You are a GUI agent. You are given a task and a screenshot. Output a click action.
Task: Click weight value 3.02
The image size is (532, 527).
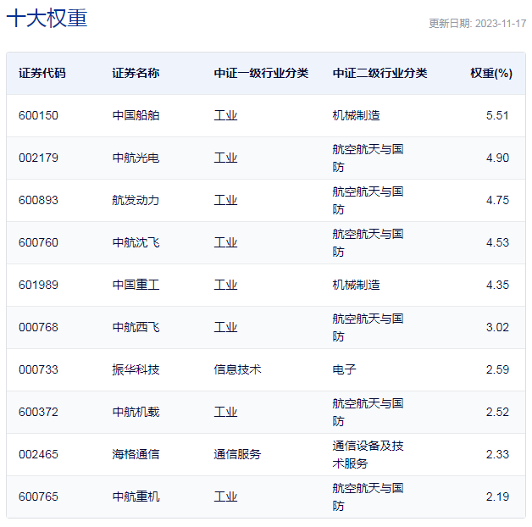pyautogui.click(x=497, y=327)
